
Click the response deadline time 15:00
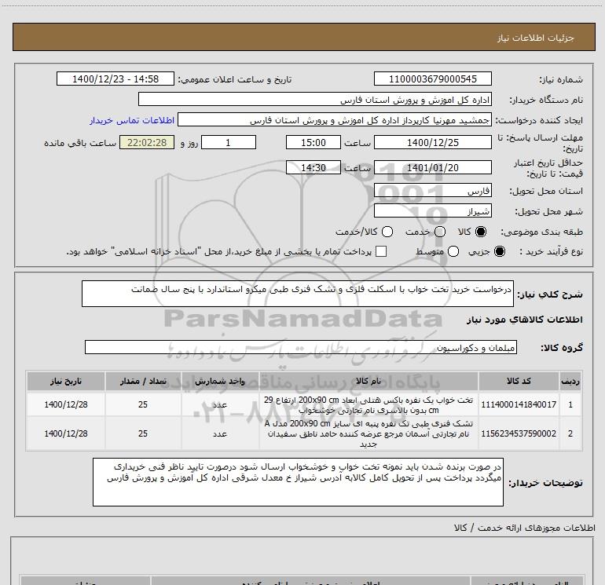[313, 142]
